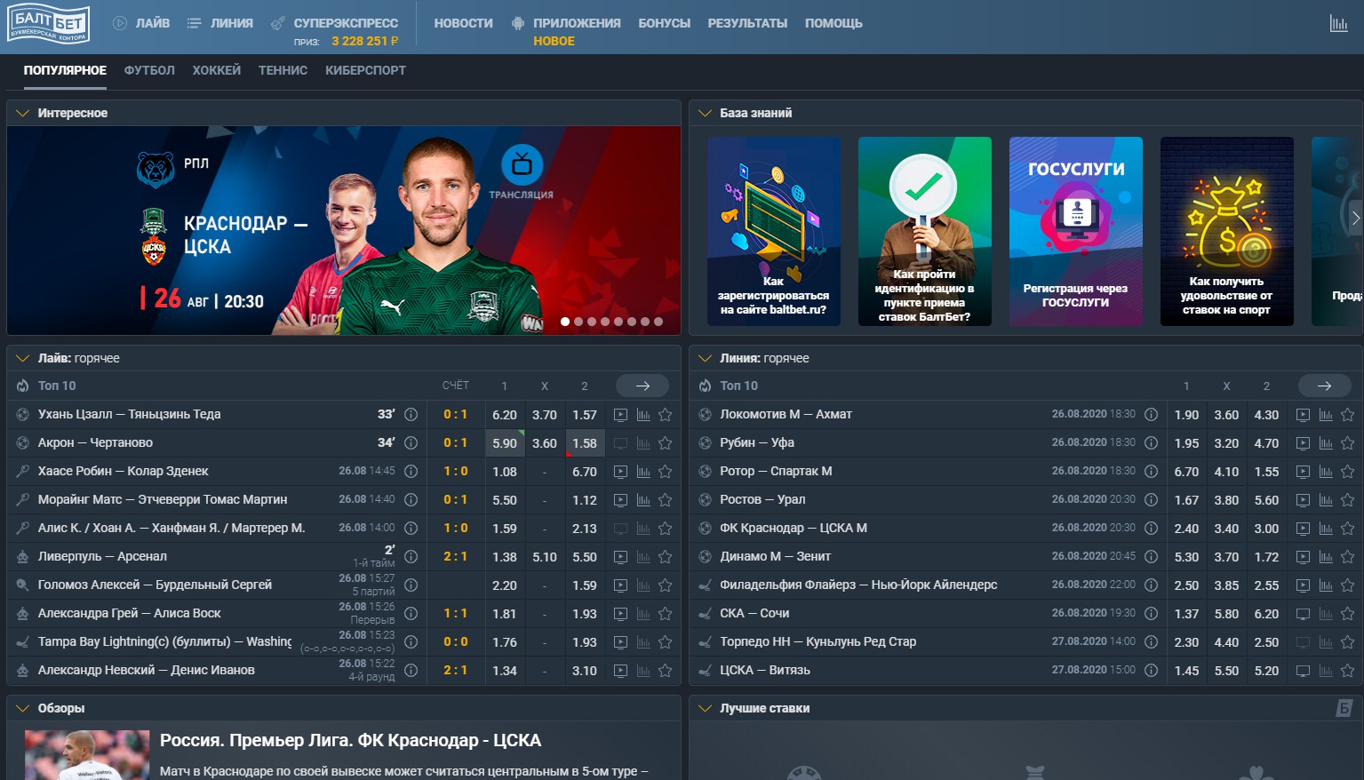Open the BaltBet logo home link
Image resolution: width=1364 pixels, height=780 pixels.
[x=49, y=24]
